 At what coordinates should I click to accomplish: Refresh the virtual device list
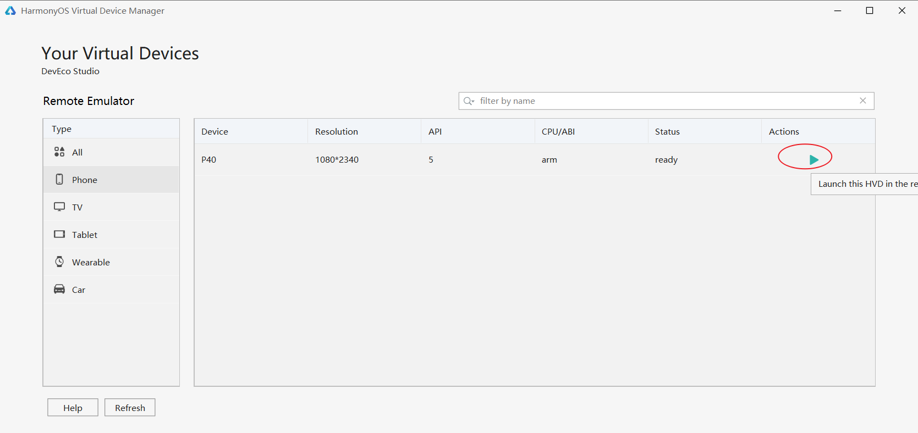coord(130,408)
